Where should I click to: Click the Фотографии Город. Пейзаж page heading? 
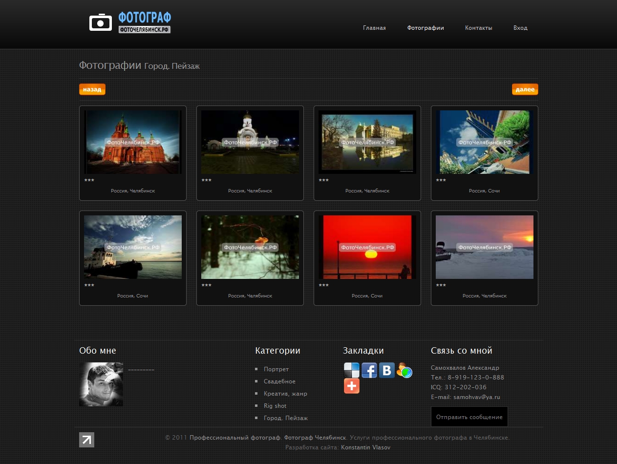139,65
